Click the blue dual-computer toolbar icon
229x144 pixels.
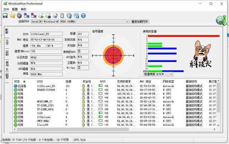point(26,16)
